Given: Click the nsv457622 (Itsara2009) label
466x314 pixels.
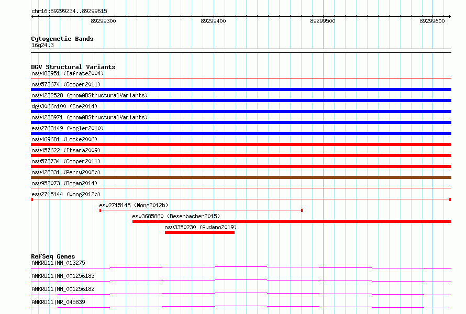Looking at the screenshot, I should [66, 150].
